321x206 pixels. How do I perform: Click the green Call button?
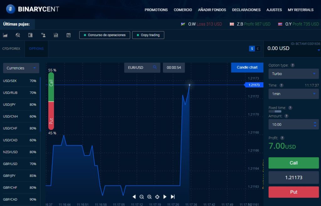tap(293, 163)
